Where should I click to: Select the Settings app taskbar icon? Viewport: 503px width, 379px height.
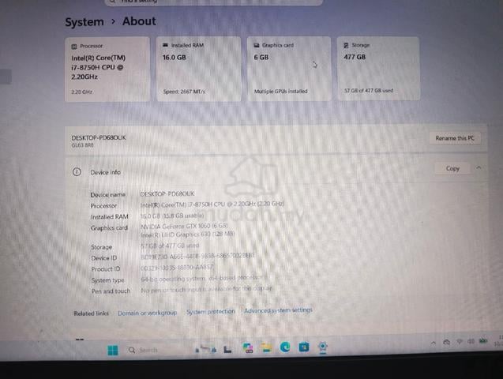(323, 347)
